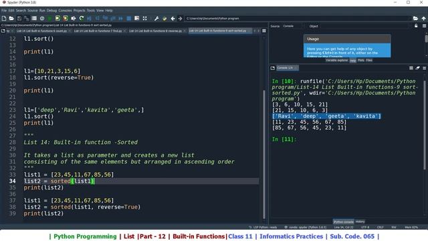This screenshot has height=241, width=428.
Task: Click the back arrow in toolbar
Action: [173, 18]
